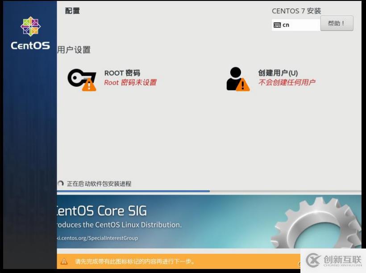
Task: Open the Create User person icon
Action: coord(238,79)
